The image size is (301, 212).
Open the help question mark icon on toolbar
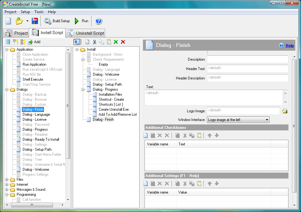[x=98, y=21]
